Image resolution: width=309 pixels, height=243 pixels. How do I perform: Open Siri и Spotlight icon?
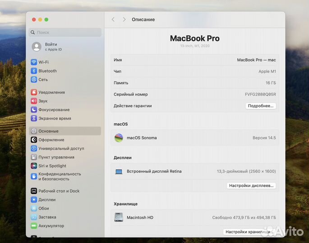[x=34, y=166]
